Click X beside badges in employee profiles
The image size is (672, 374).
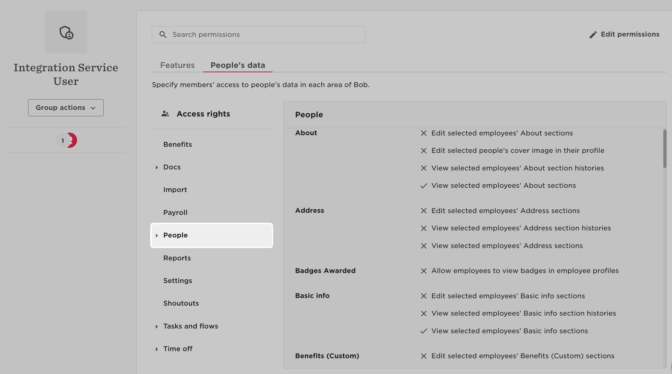coord(424,271)
